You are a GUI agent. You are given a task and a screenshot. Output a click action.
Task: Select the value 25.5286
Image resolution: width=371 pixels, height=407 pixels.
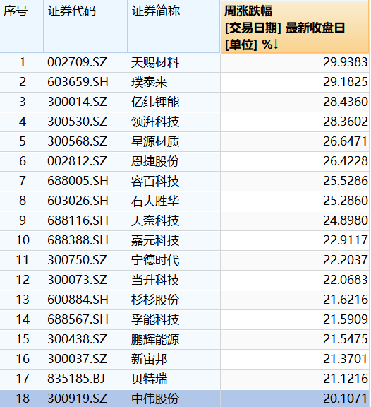346,181
